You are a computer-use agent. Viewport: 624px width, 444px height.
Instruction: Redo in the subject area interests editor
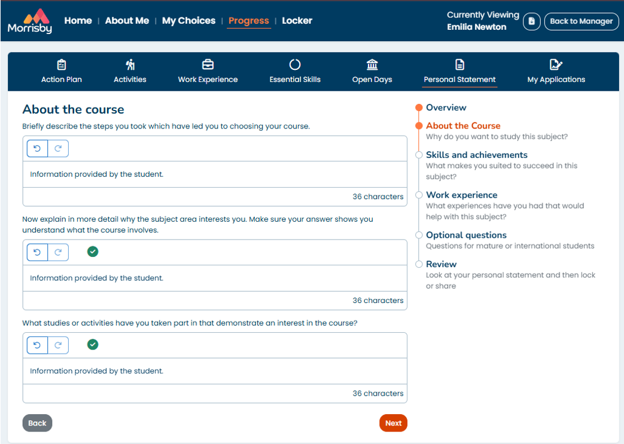tap(58, 252)
